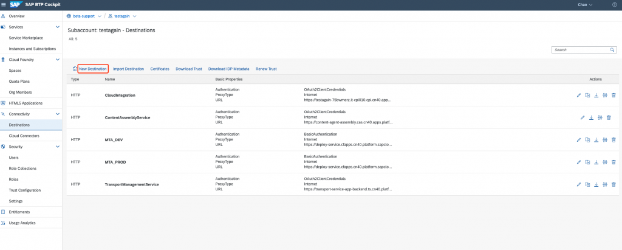
Task: Expand the beta-support breadcrumb chevron
Action: [x=99, y=16]
